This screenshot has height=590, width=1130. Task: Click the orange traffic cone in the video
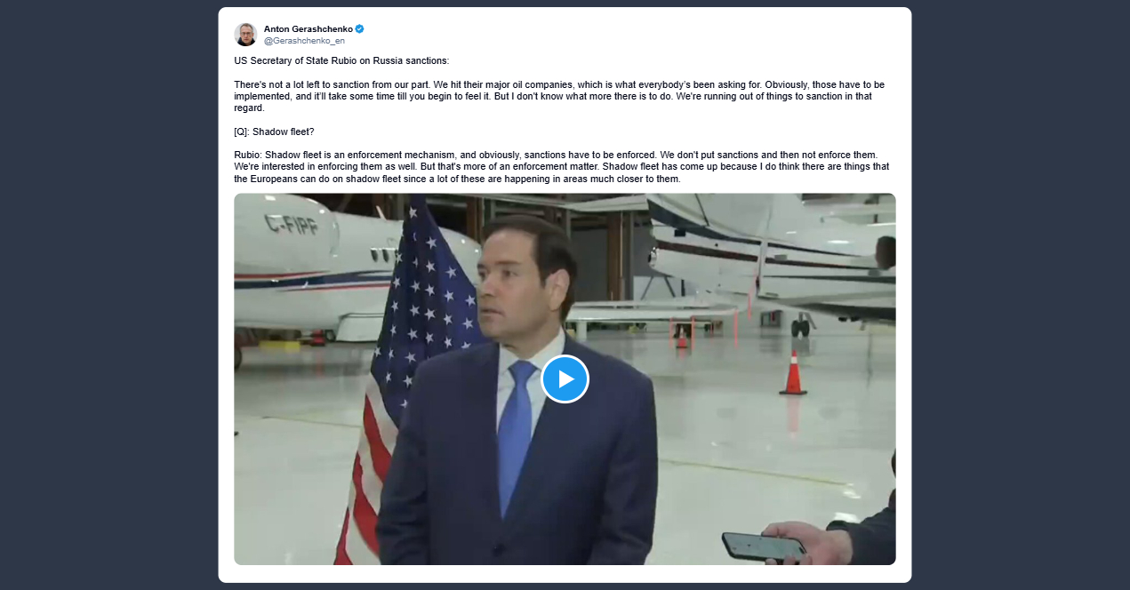coord(792,372)
